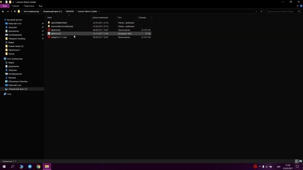Open Рабочий стол in Quick access

pyautogui.click(x=15, y=24)
